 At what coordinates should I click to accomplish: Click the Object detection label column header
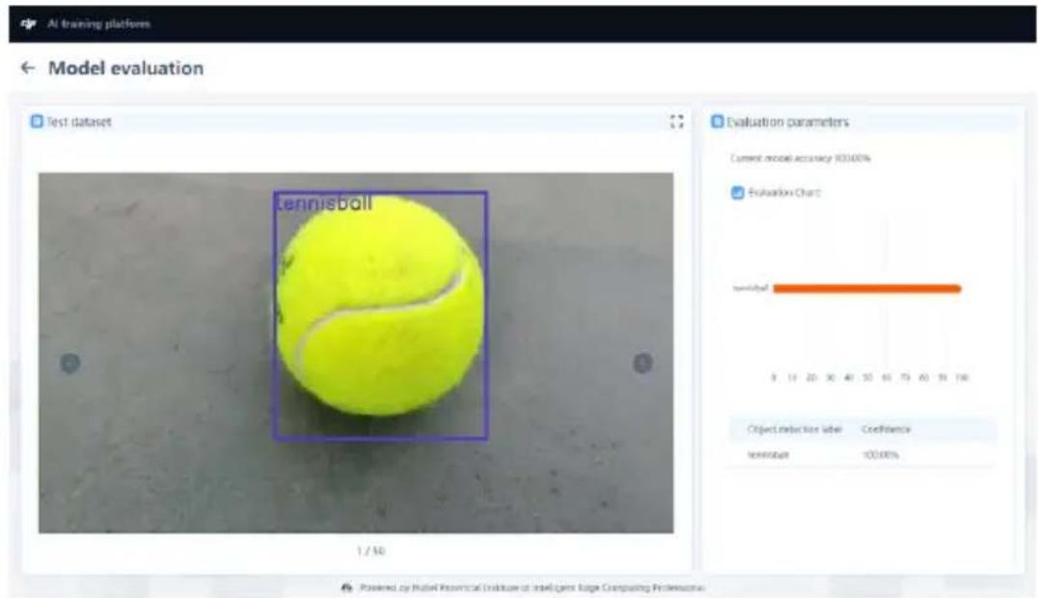[x=794, y=429]
